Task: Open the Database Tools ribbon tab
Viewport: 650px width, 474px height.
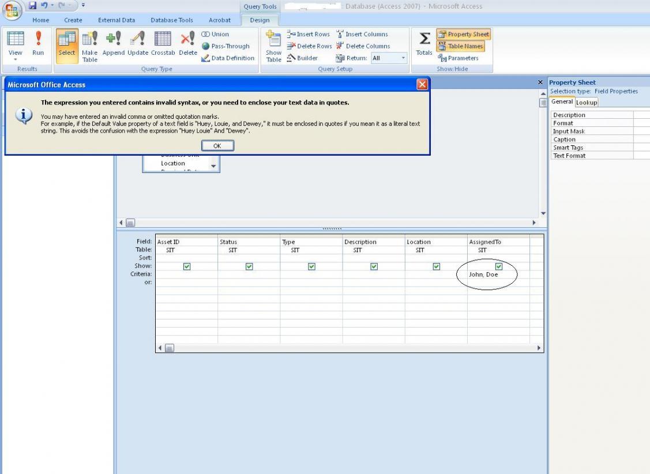Action: click(x=172, y=20)
